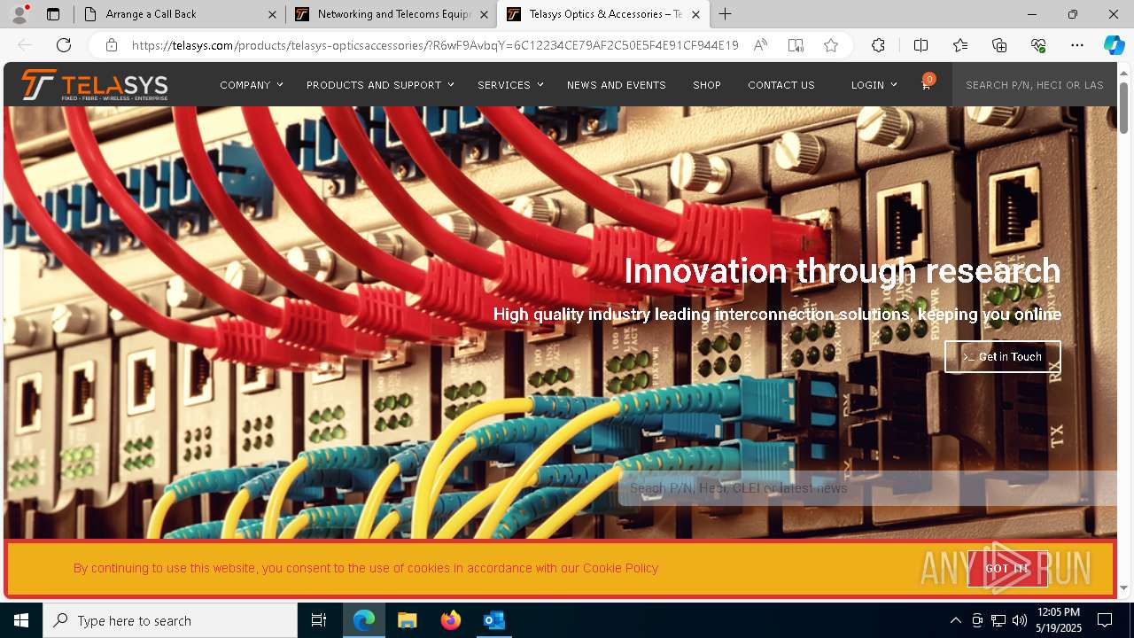Click the taskbar search box
Viewport: 1134px width, 638px height.
tap(170, 620)
